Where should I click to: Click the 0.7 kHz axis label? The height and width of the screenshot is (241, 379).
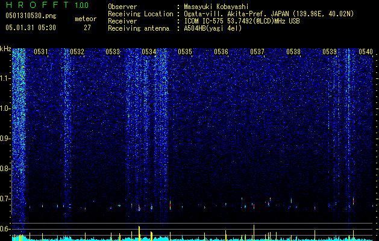pyautogui.click(x=5, y=199)
